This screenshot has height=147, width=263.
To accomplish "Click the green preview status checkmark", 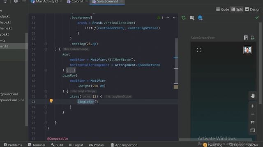I will coord(257,18).
